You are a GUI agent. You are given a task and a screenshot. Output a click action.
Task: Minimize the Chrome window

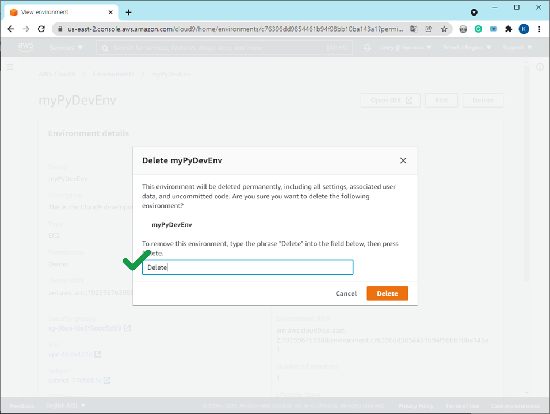tap(495, 7)
